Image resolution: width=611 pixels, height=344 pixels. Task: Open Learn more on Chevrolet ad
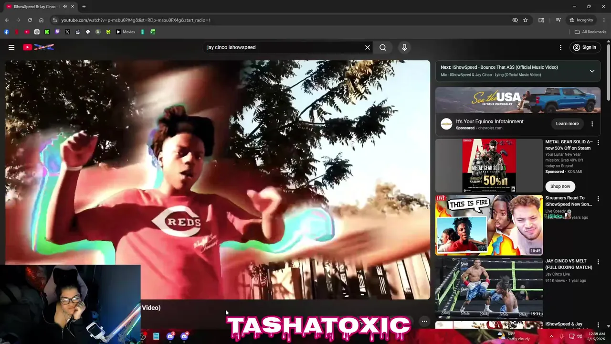point(567,124)
